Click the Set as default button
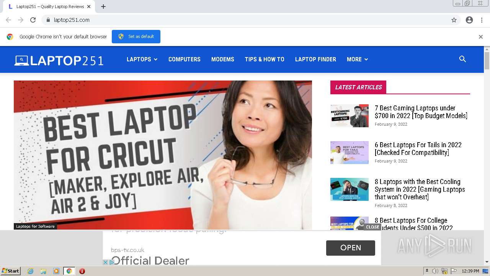Viewport: 490px width, 276px height. [x=136, y=36]
